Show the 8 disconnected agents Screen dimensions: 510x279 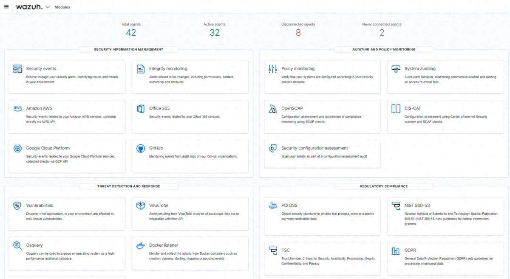coord(298,32)
